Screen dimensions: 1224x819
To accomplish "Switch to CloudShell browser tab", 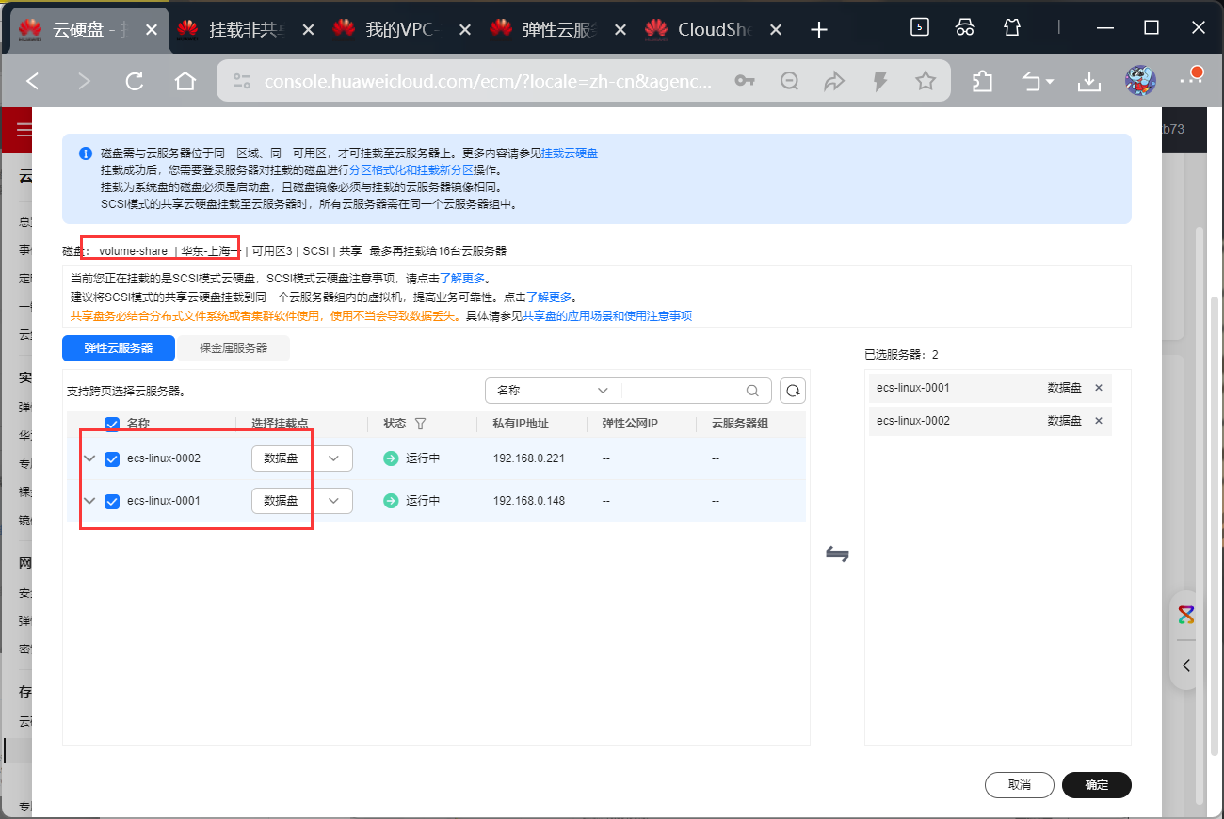I will point(715,29).
